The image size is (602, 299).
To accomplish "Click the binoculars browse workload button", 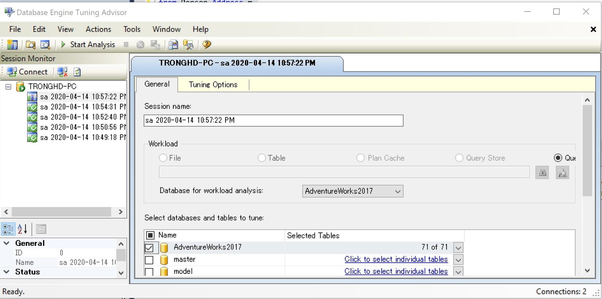I will [x=542, y=173].
